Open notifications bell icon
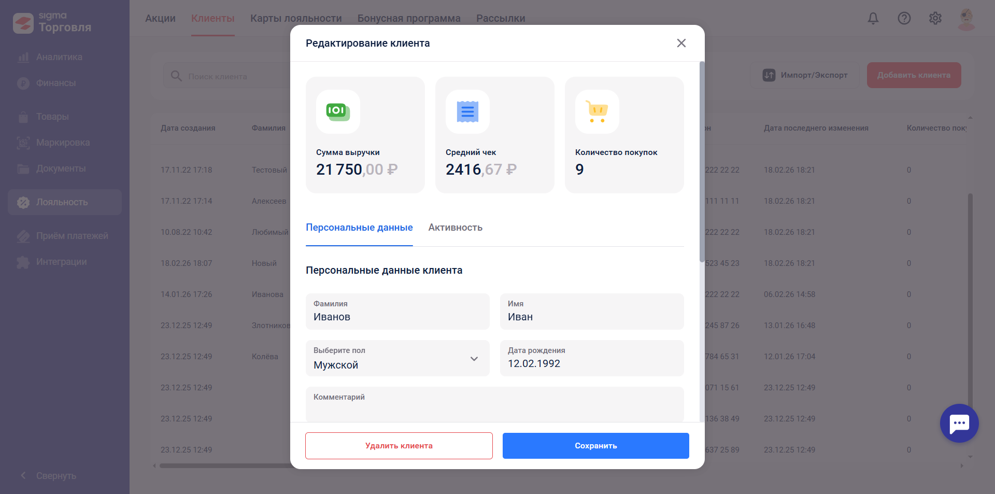The width and height of the screenshot is (995, 494). 873,19
